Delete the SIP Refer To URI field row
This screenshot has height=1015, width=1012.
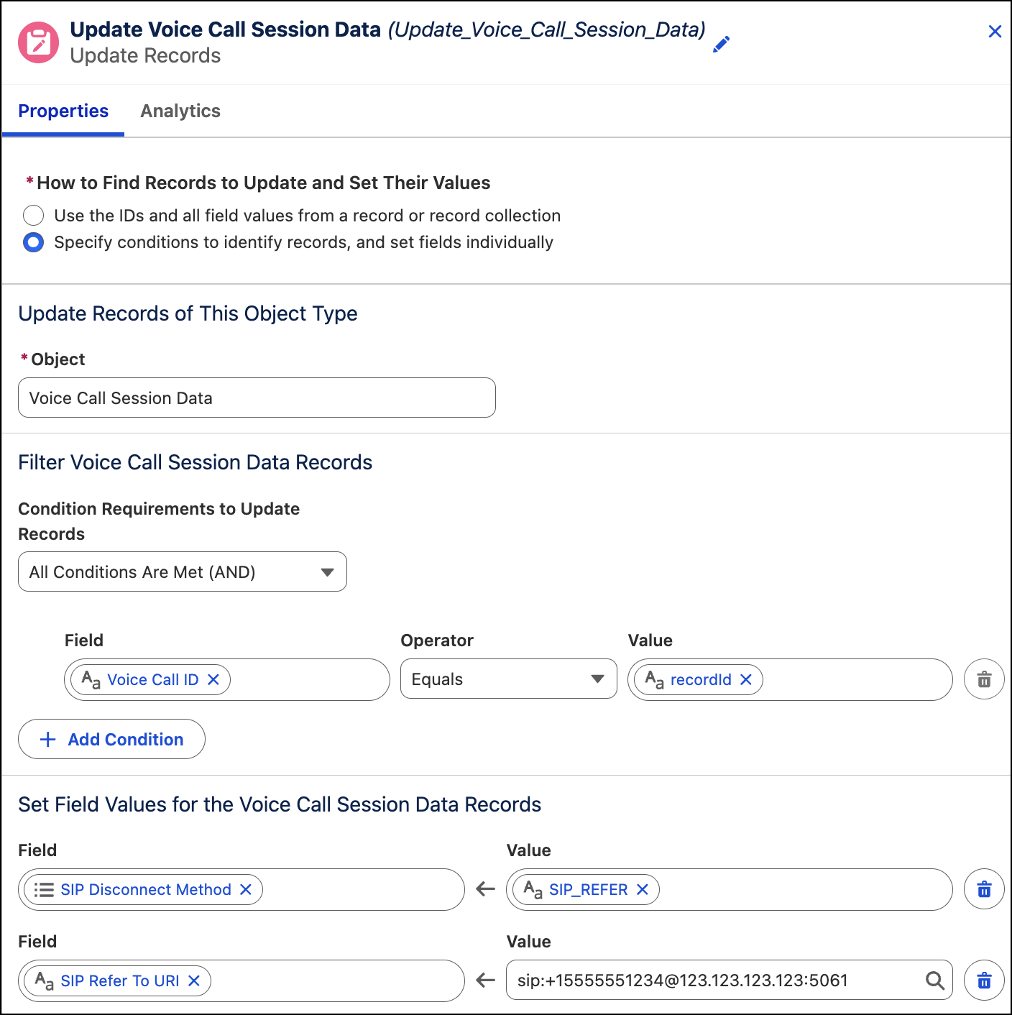pos(984,980)
